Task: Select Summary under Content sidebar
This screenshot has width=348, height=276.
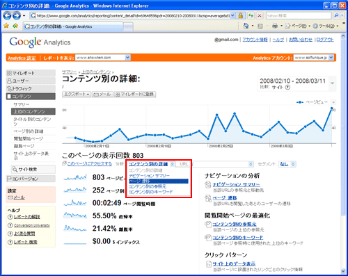Action: tap(22, 104)
